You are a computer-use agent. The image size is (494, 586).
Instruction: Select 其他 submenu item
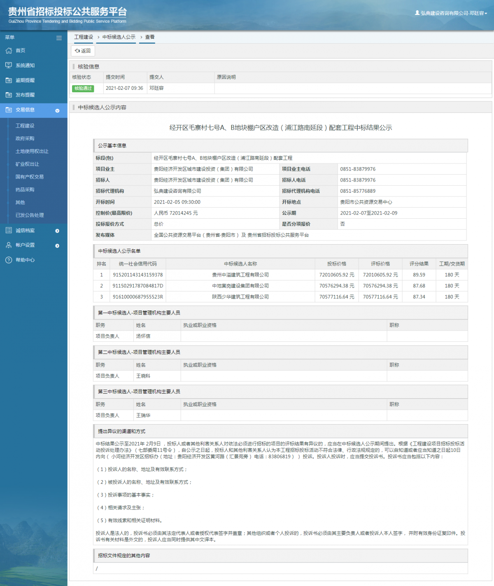[x=20, y=202]
